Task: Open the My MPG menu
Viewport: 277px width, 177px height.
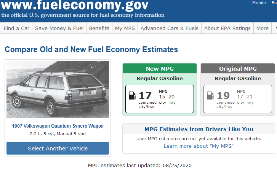Action: (x=125, y=28)
